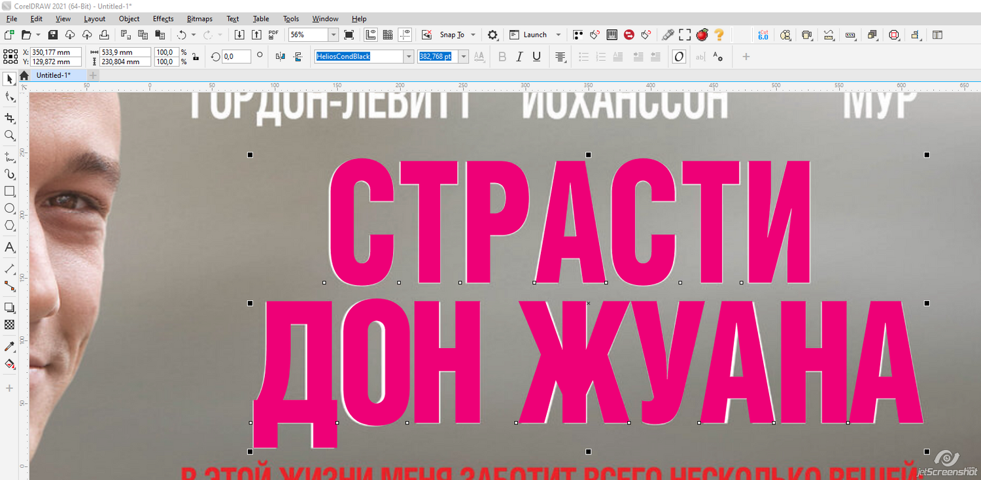Select the Crop tool
981x480 pixels.
[x=10, y=118]
